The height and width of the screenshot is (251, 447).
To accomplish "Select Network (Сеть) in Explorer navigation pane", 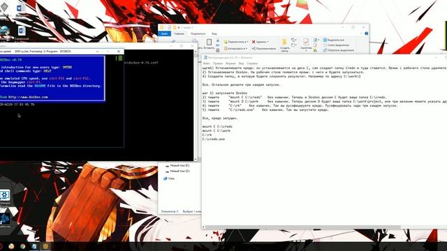I will 169,178.
